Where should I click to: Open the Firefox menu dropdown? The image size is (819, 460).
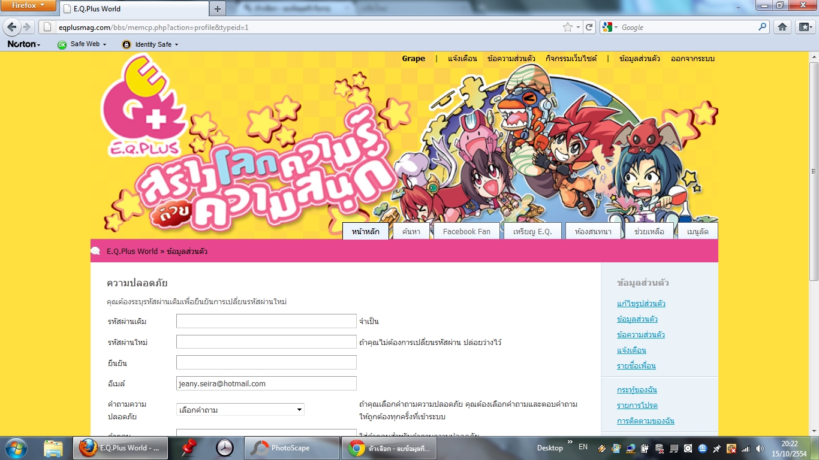coord(29,5)
